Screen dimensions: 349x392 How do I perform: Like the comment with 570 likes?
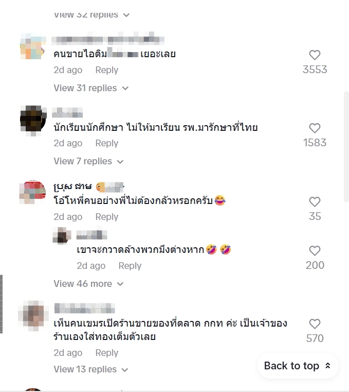(315, 324)
